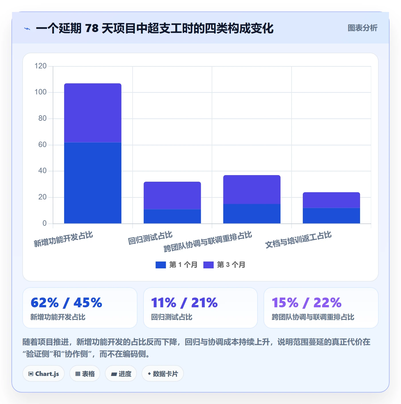
Task: Select the Chart.js tag chip
Action: (x=44, y=374)
